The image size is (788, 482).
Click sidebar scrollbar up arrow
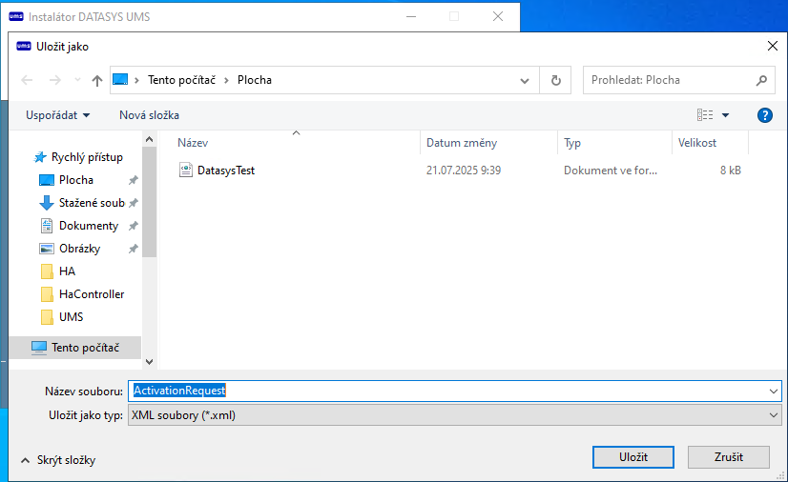[149, 139]
